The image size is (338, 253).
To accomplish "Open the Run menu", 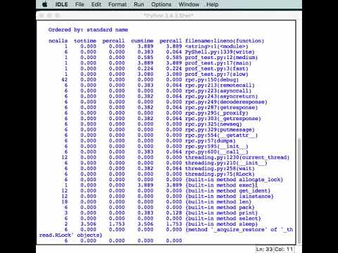I will 139,4.
